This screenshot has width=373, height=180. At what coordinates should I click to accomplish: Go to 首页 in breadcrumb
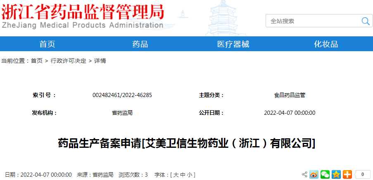(37, 61)
